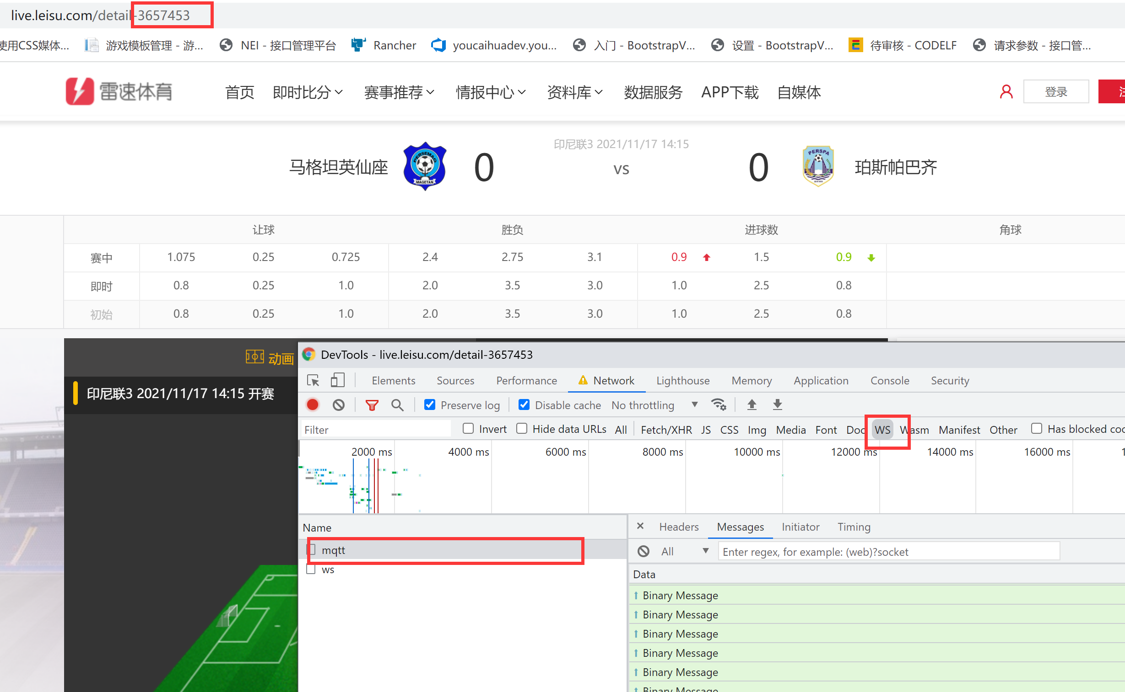Image resolution: width=1125 pixels, height=692 pixels.
Task: Toggle the Preserve log checkbox
Action: pos(429,405)
